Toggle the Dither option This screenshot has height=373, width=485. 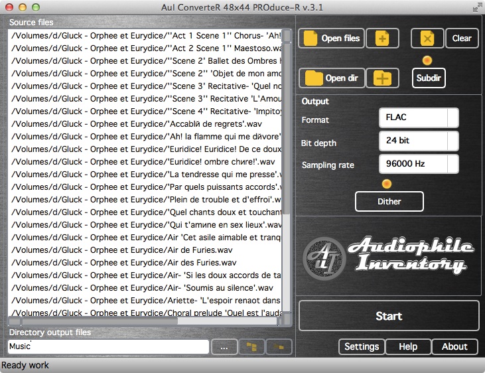click(x=389, y=202)
